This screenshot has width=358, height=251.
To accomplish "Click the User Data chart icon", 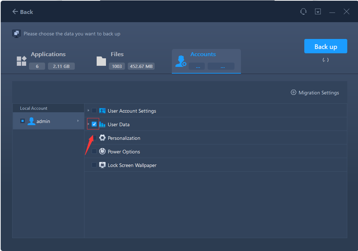I will tap(102, 124).
